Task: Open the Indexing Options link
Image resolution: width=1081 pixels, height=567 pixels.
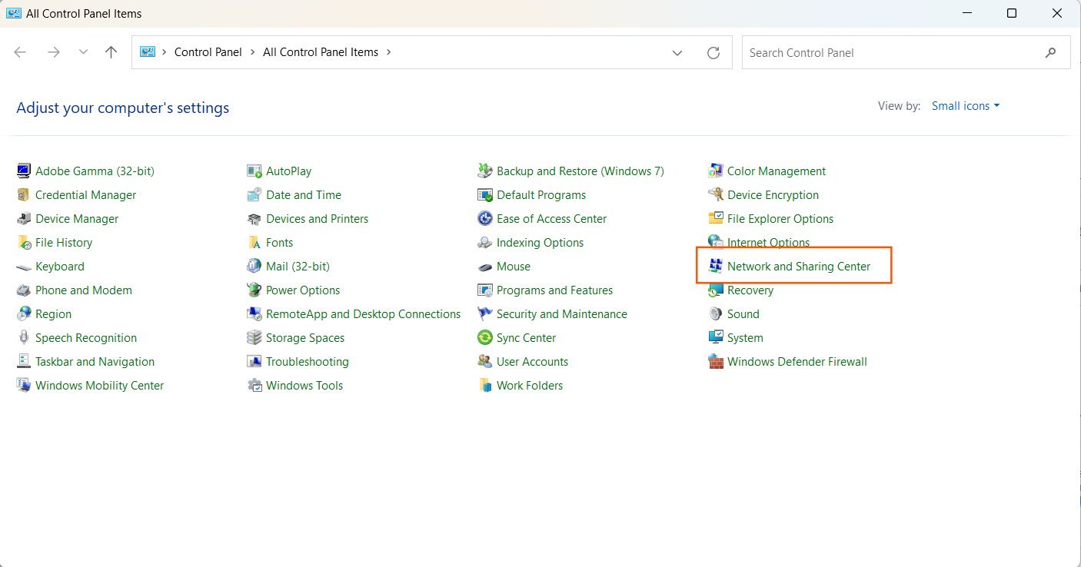Action: click(540, 242)
